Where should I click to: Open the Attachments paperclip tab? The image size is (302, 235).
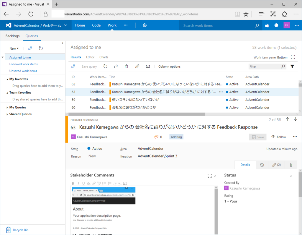(x=291, y=165)
